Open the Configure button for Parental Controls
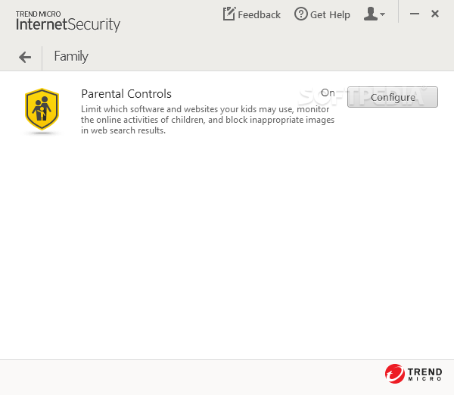Screen dimensions: 454x395 pos(392,97)
